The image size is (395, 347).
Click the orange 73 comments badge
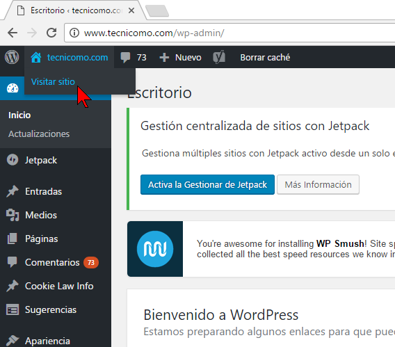91,262
